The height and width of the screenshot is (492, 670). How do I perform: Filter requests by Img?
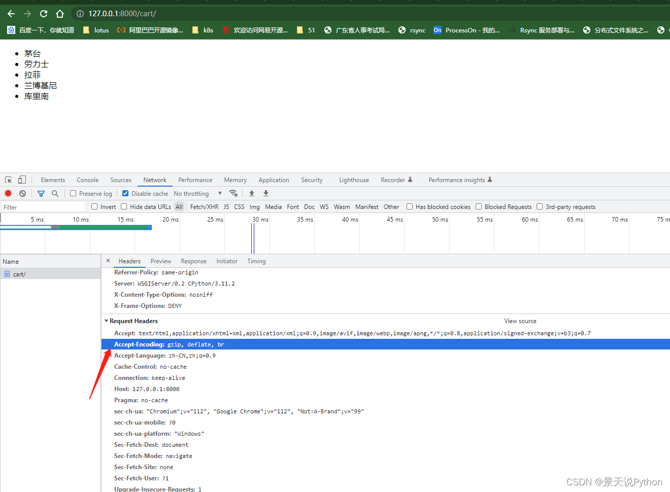coord(254,206)
